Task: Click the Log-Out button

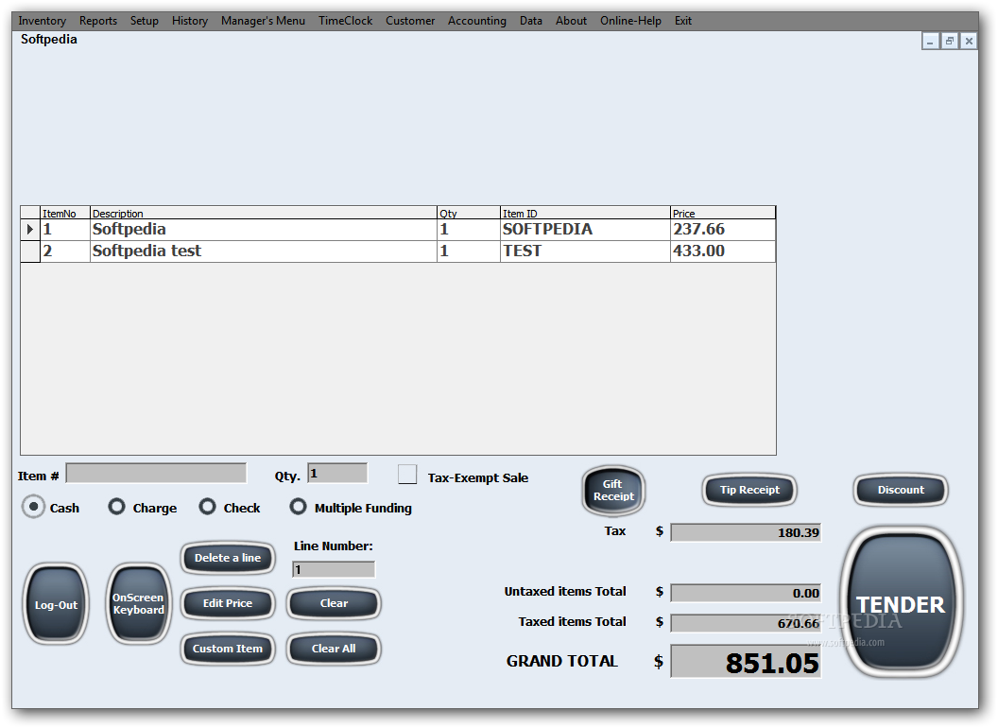Action: [56, 604]
